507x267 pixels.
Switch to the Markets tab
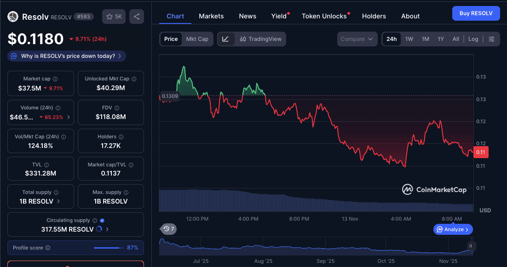point(211,16)
